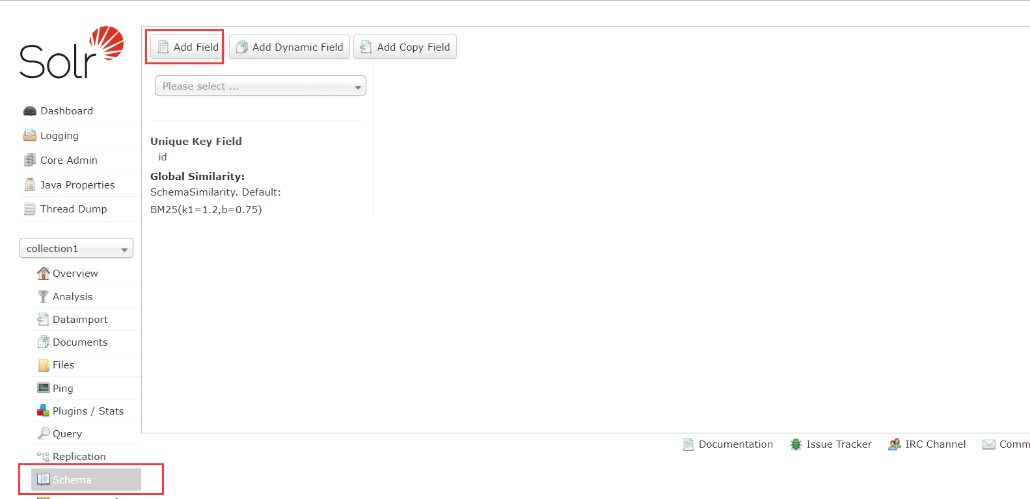
Task: Click the Core Admin server icon
Action: (x=30, y=160)
